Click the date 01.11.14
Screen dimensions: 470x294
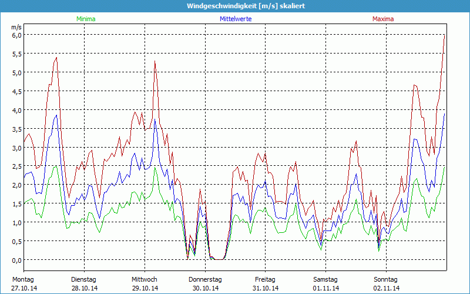coord(326,288)
